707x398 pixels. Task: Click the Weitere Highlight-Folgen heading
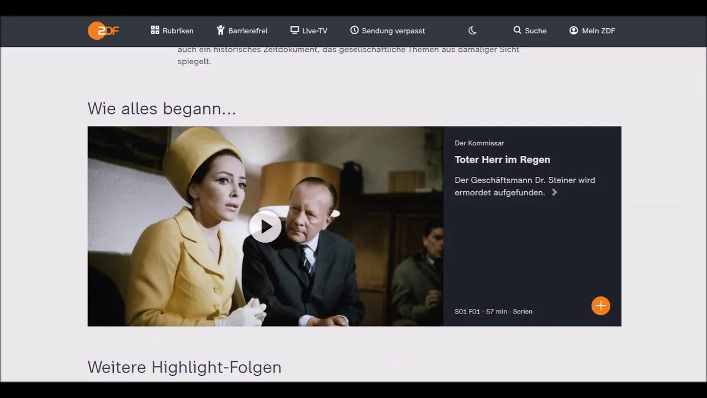[x=184, y=368]
